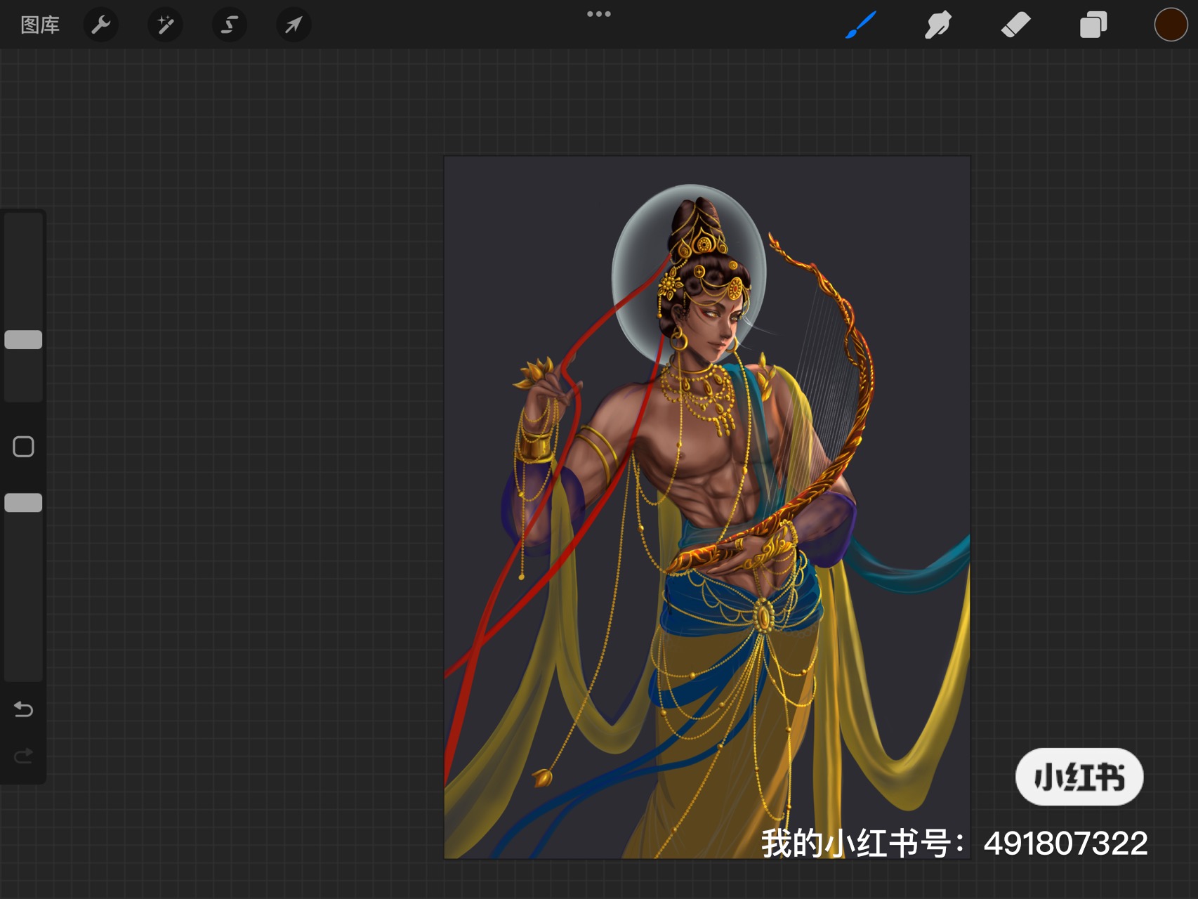The height and width of the screenshot is (899, 1198).
Task: Tap the square Modify button on sidebar
Action: click(x=23, y=447)
